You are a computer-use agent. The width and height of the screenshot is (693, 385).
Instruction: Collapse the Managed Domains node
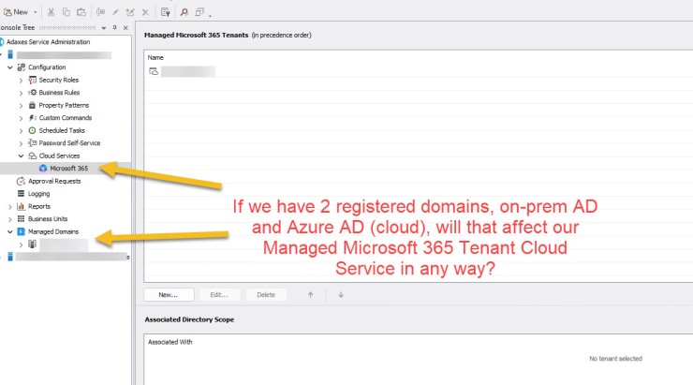9,231
